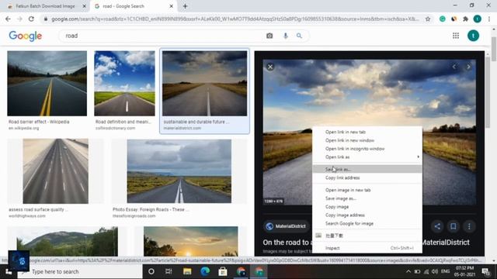
Task: Open the notification center
Action: click(x=485, y=271)
